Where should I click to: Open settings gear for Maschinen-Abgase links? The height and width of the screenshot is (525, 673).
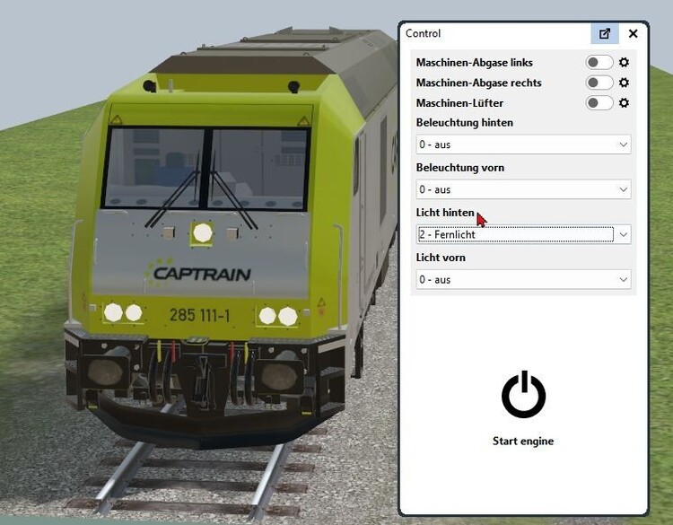click(624, 62)
